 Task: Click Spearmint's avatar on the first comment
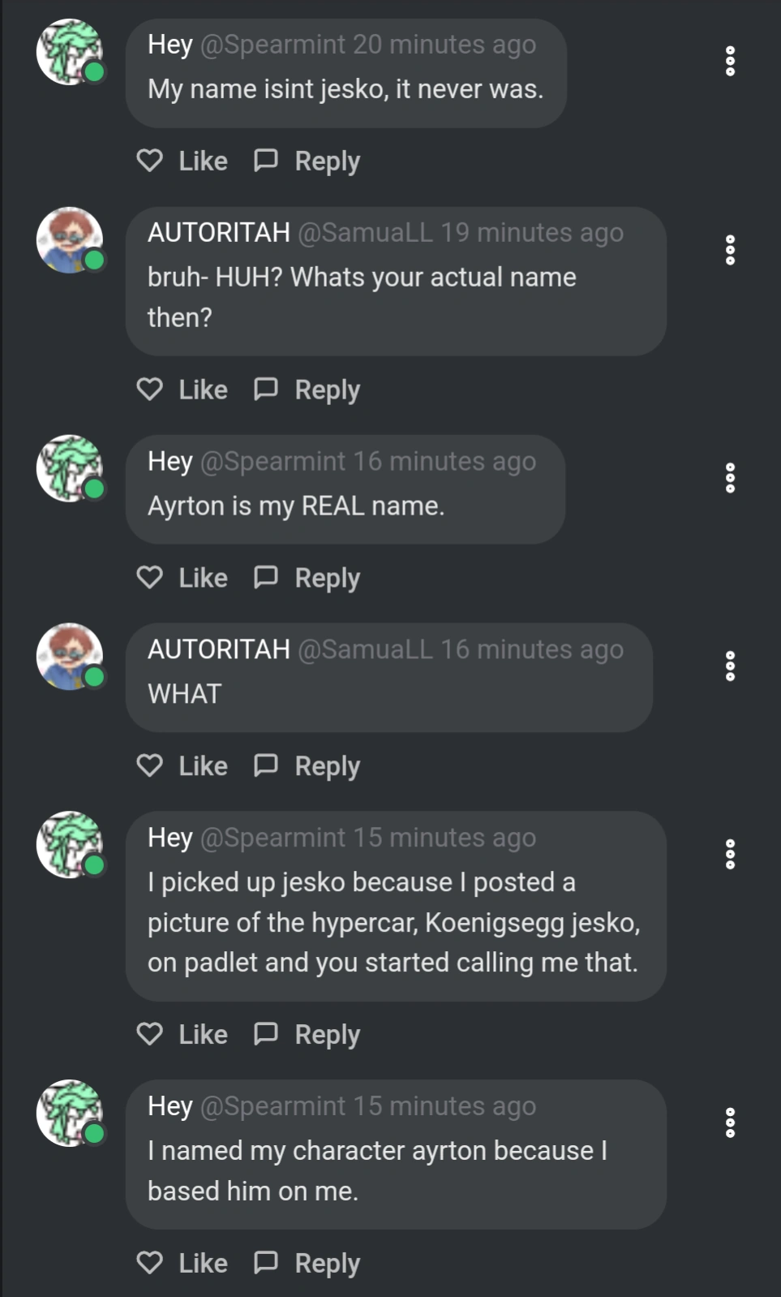click(x=70, y=52)
